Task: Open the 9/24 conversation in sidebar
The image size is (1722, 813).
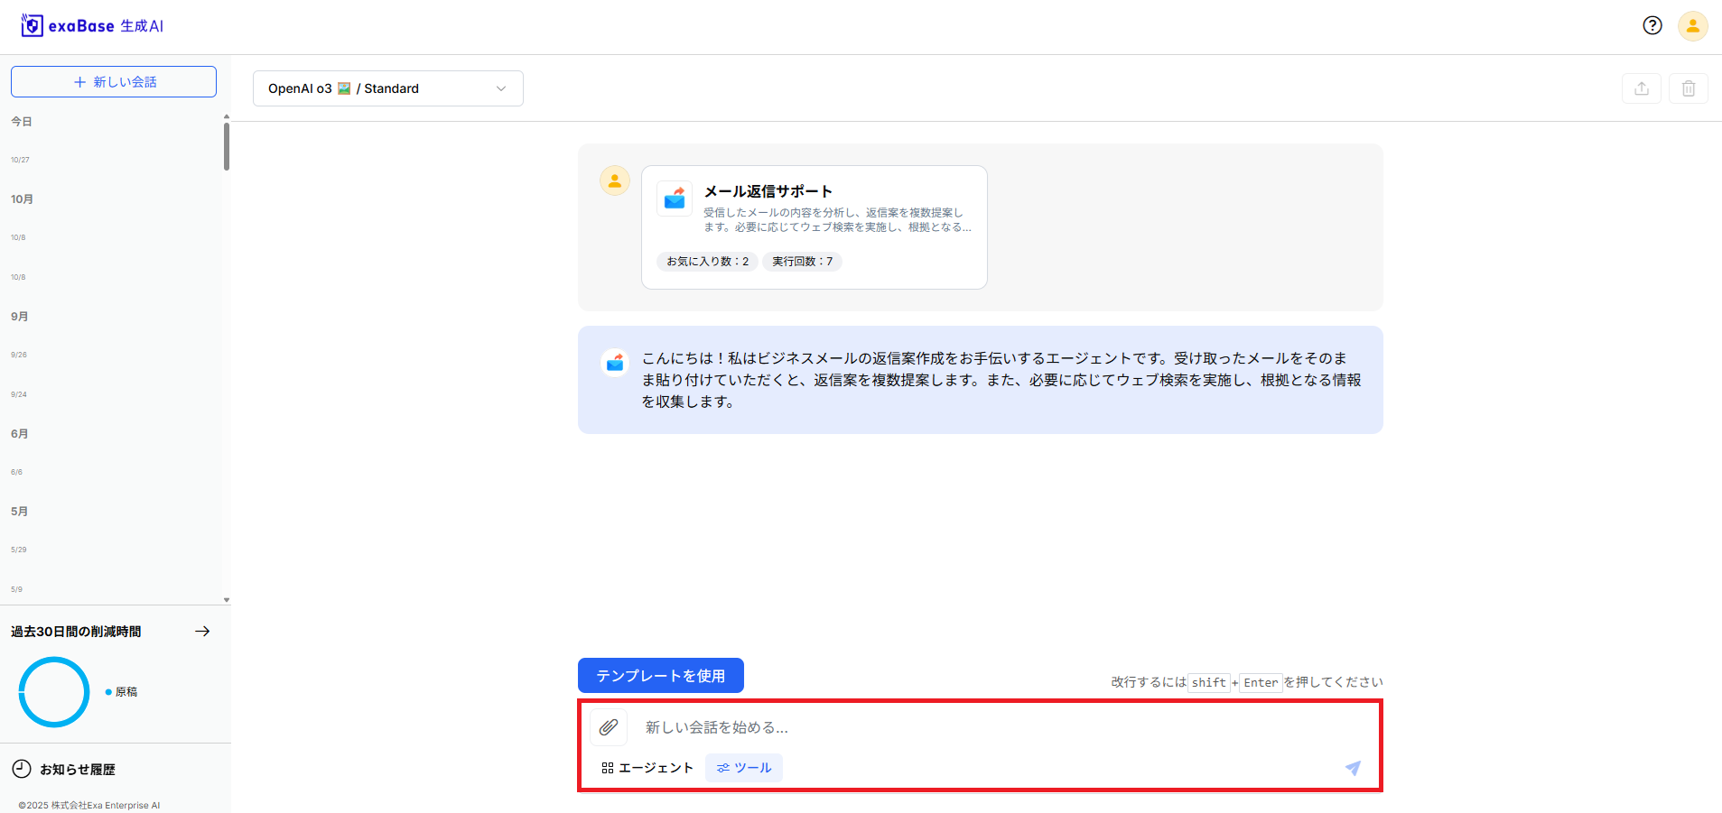Action: click(19, 394)
